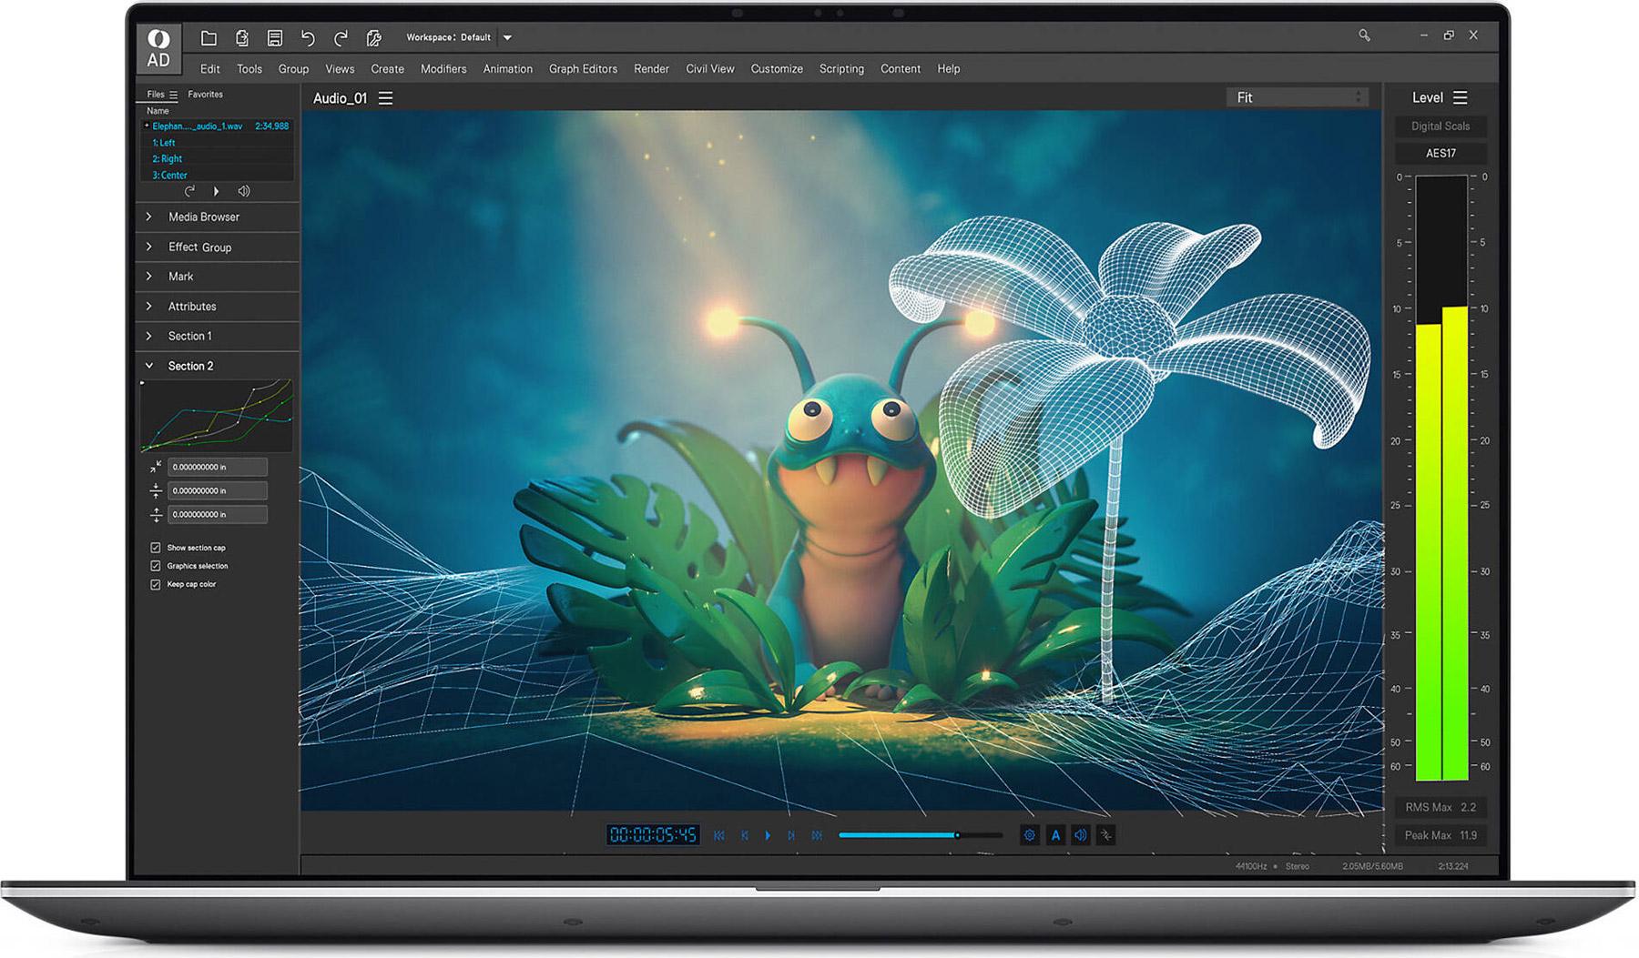The image size is (1639, 958).
Task: Toggle the Keep cap color checkbox
Action: click(x=156, y=584)
